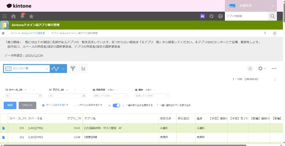
Task: Click the horizontal scrollbar at bottom
Action: click(x=125, y=145)
